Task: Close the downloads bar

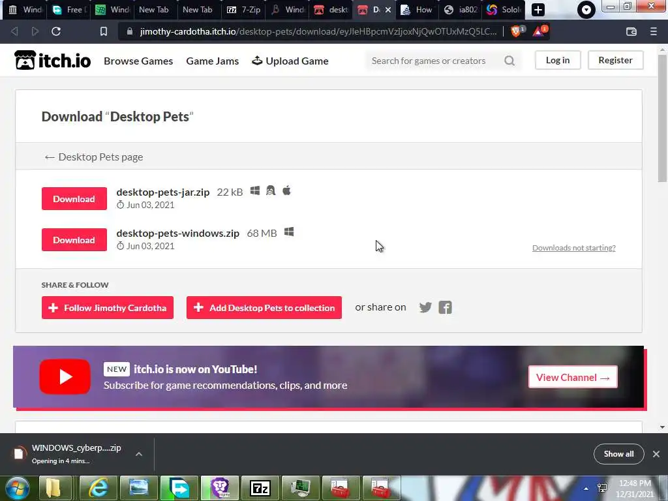Action: 656,454
